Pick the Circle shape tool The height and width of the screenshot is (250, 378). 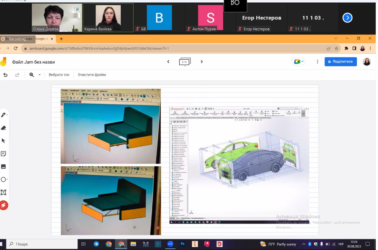coord(4,179)
